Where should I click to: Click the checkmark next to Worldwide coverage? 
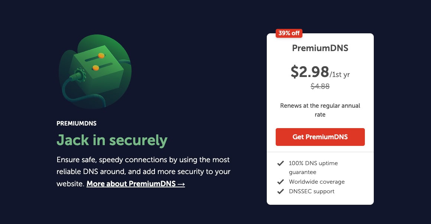(281, 182)
